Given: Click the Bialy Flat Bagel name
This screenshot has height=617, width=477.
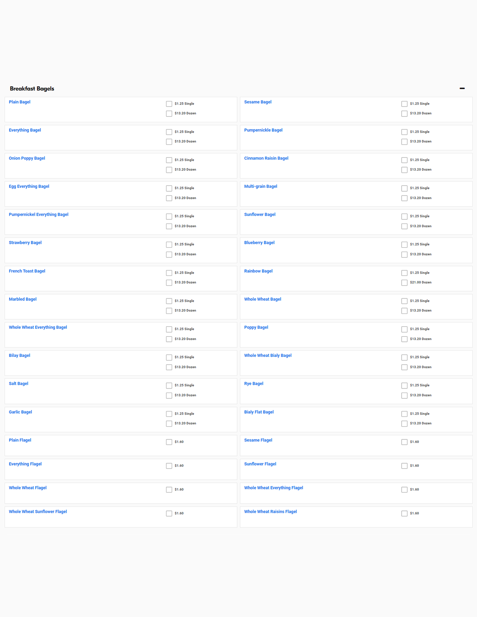Looking at the screenshot, I should [259, 412].
